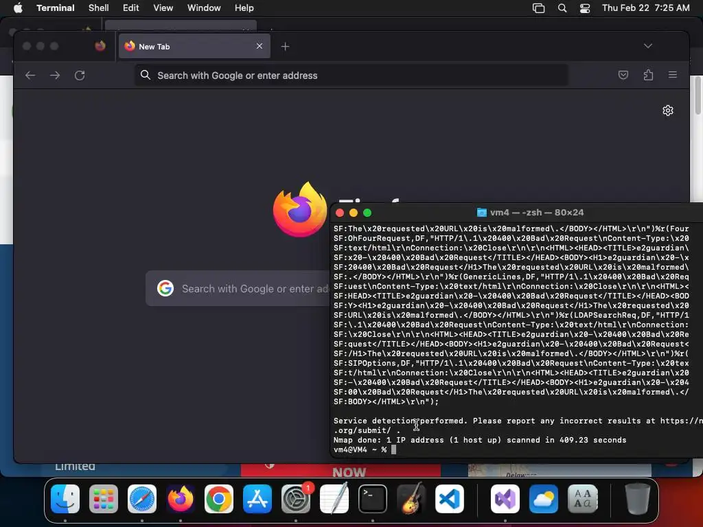Click the background window scrollbar at right edge
The height and width of the screenshot is (527, 703).
(698, 96)
